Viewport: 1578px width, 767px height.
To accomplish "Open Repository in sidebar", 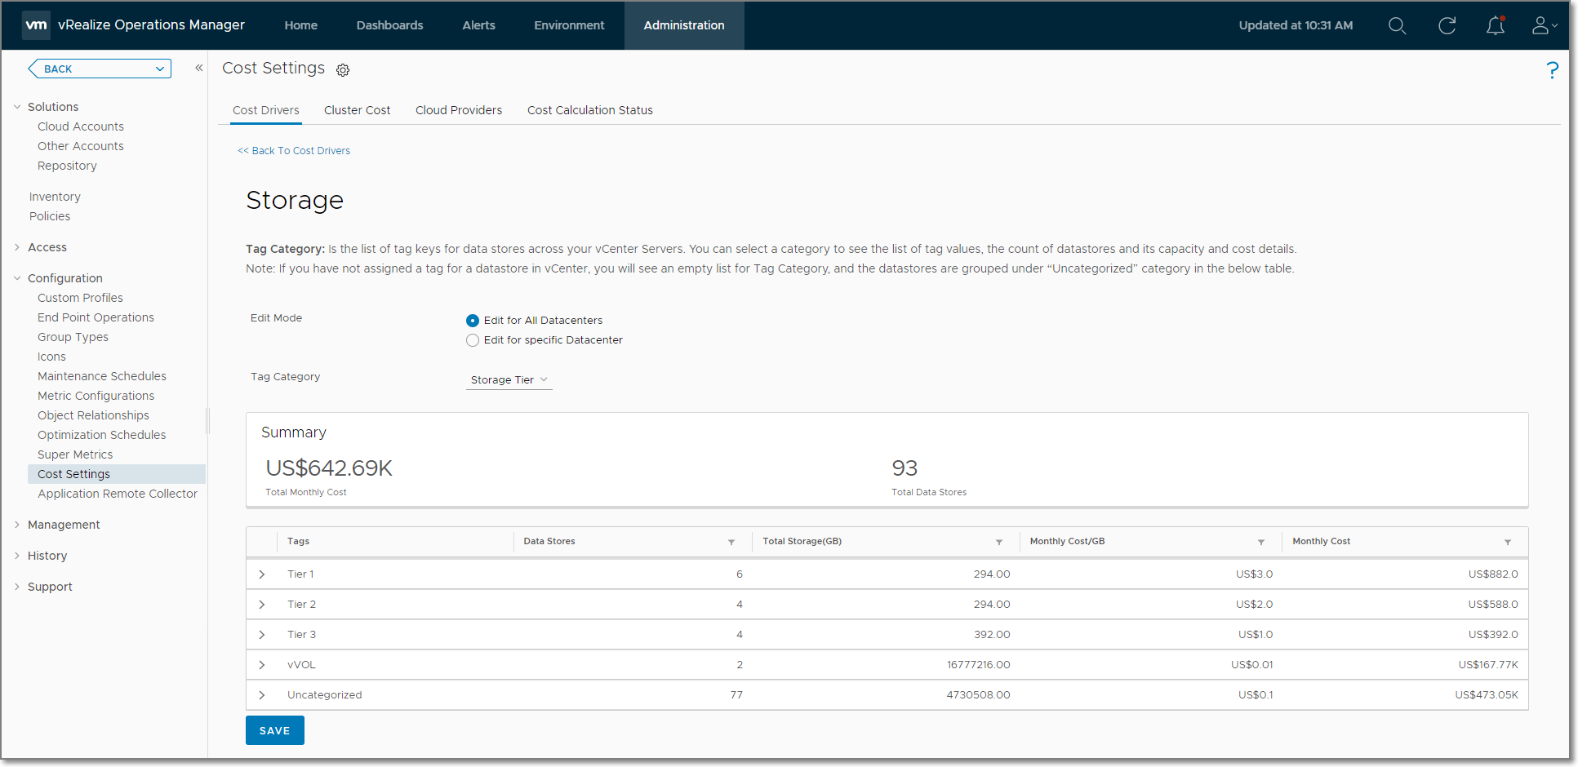I will click(67, 166).
